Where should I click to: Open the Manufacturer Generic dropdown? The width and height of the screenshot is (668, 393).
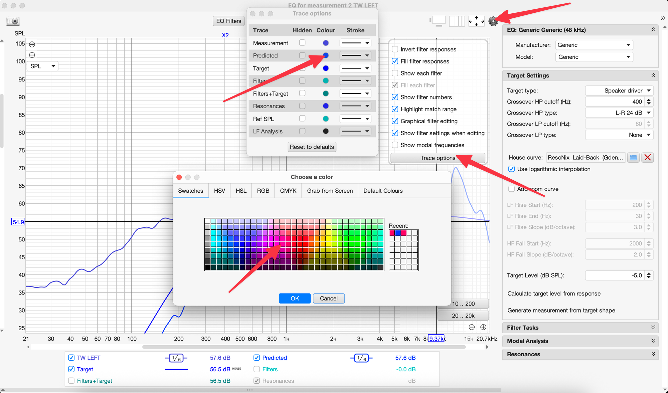click(x=594, y=45)
